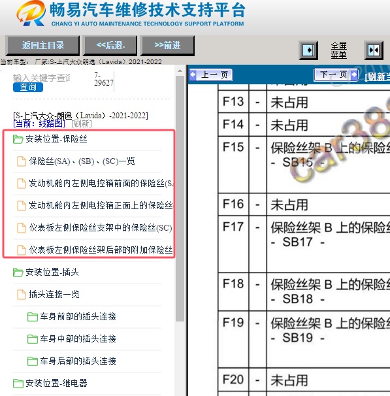The height and width of the screenshot is (396, 390).
Task: Expand 车身后部的插头连接 folder
Action: pyautogui.click(x=78, y=361)
